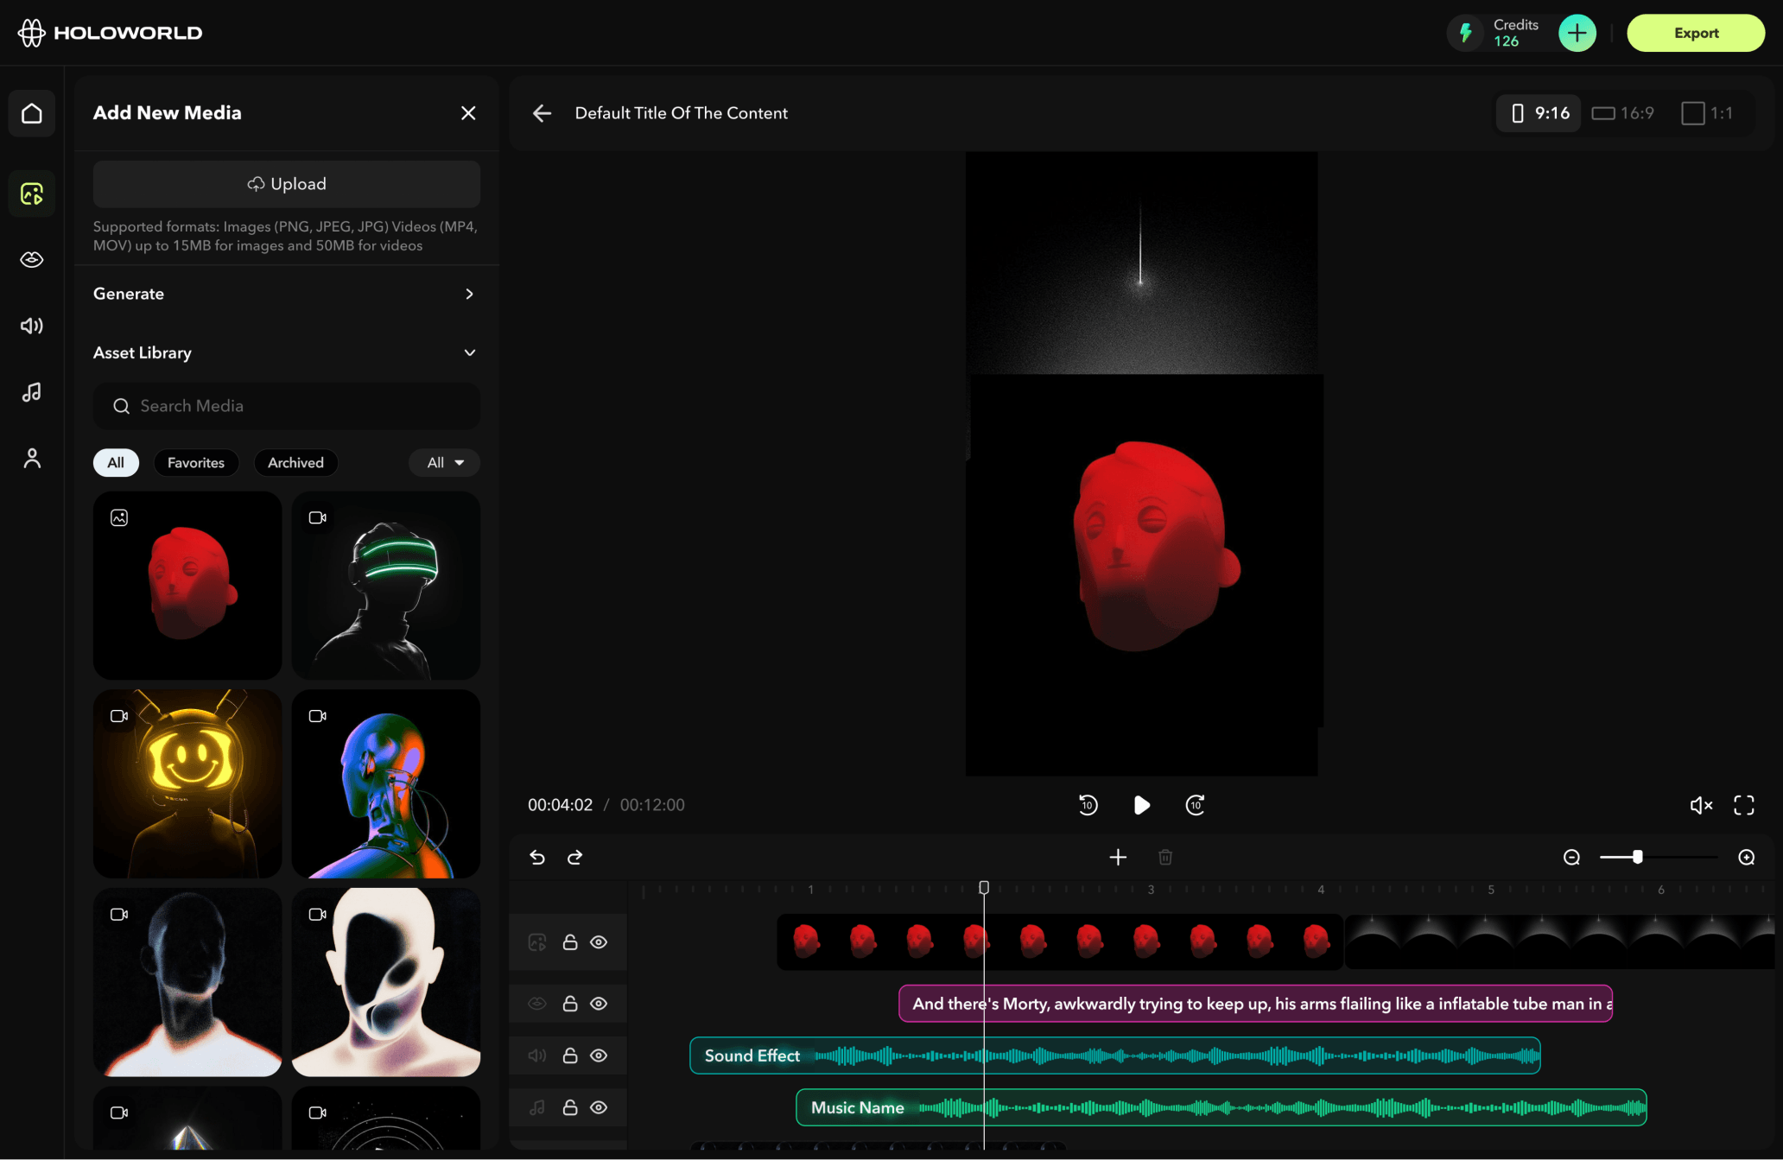This screenshot has height=1160, width=1783.
Task: Select the red head image thumbnail
Action: pyautogui.click(x=187, y=586)
